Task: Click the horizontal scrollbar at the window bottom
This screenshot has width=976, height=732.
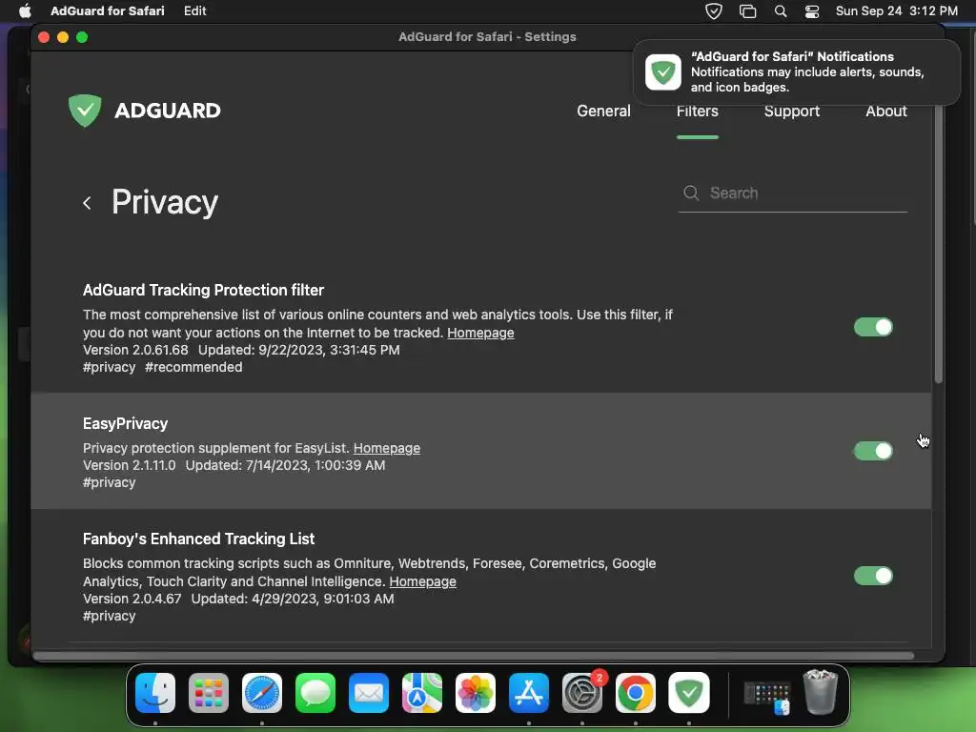Action: [473, 656]
